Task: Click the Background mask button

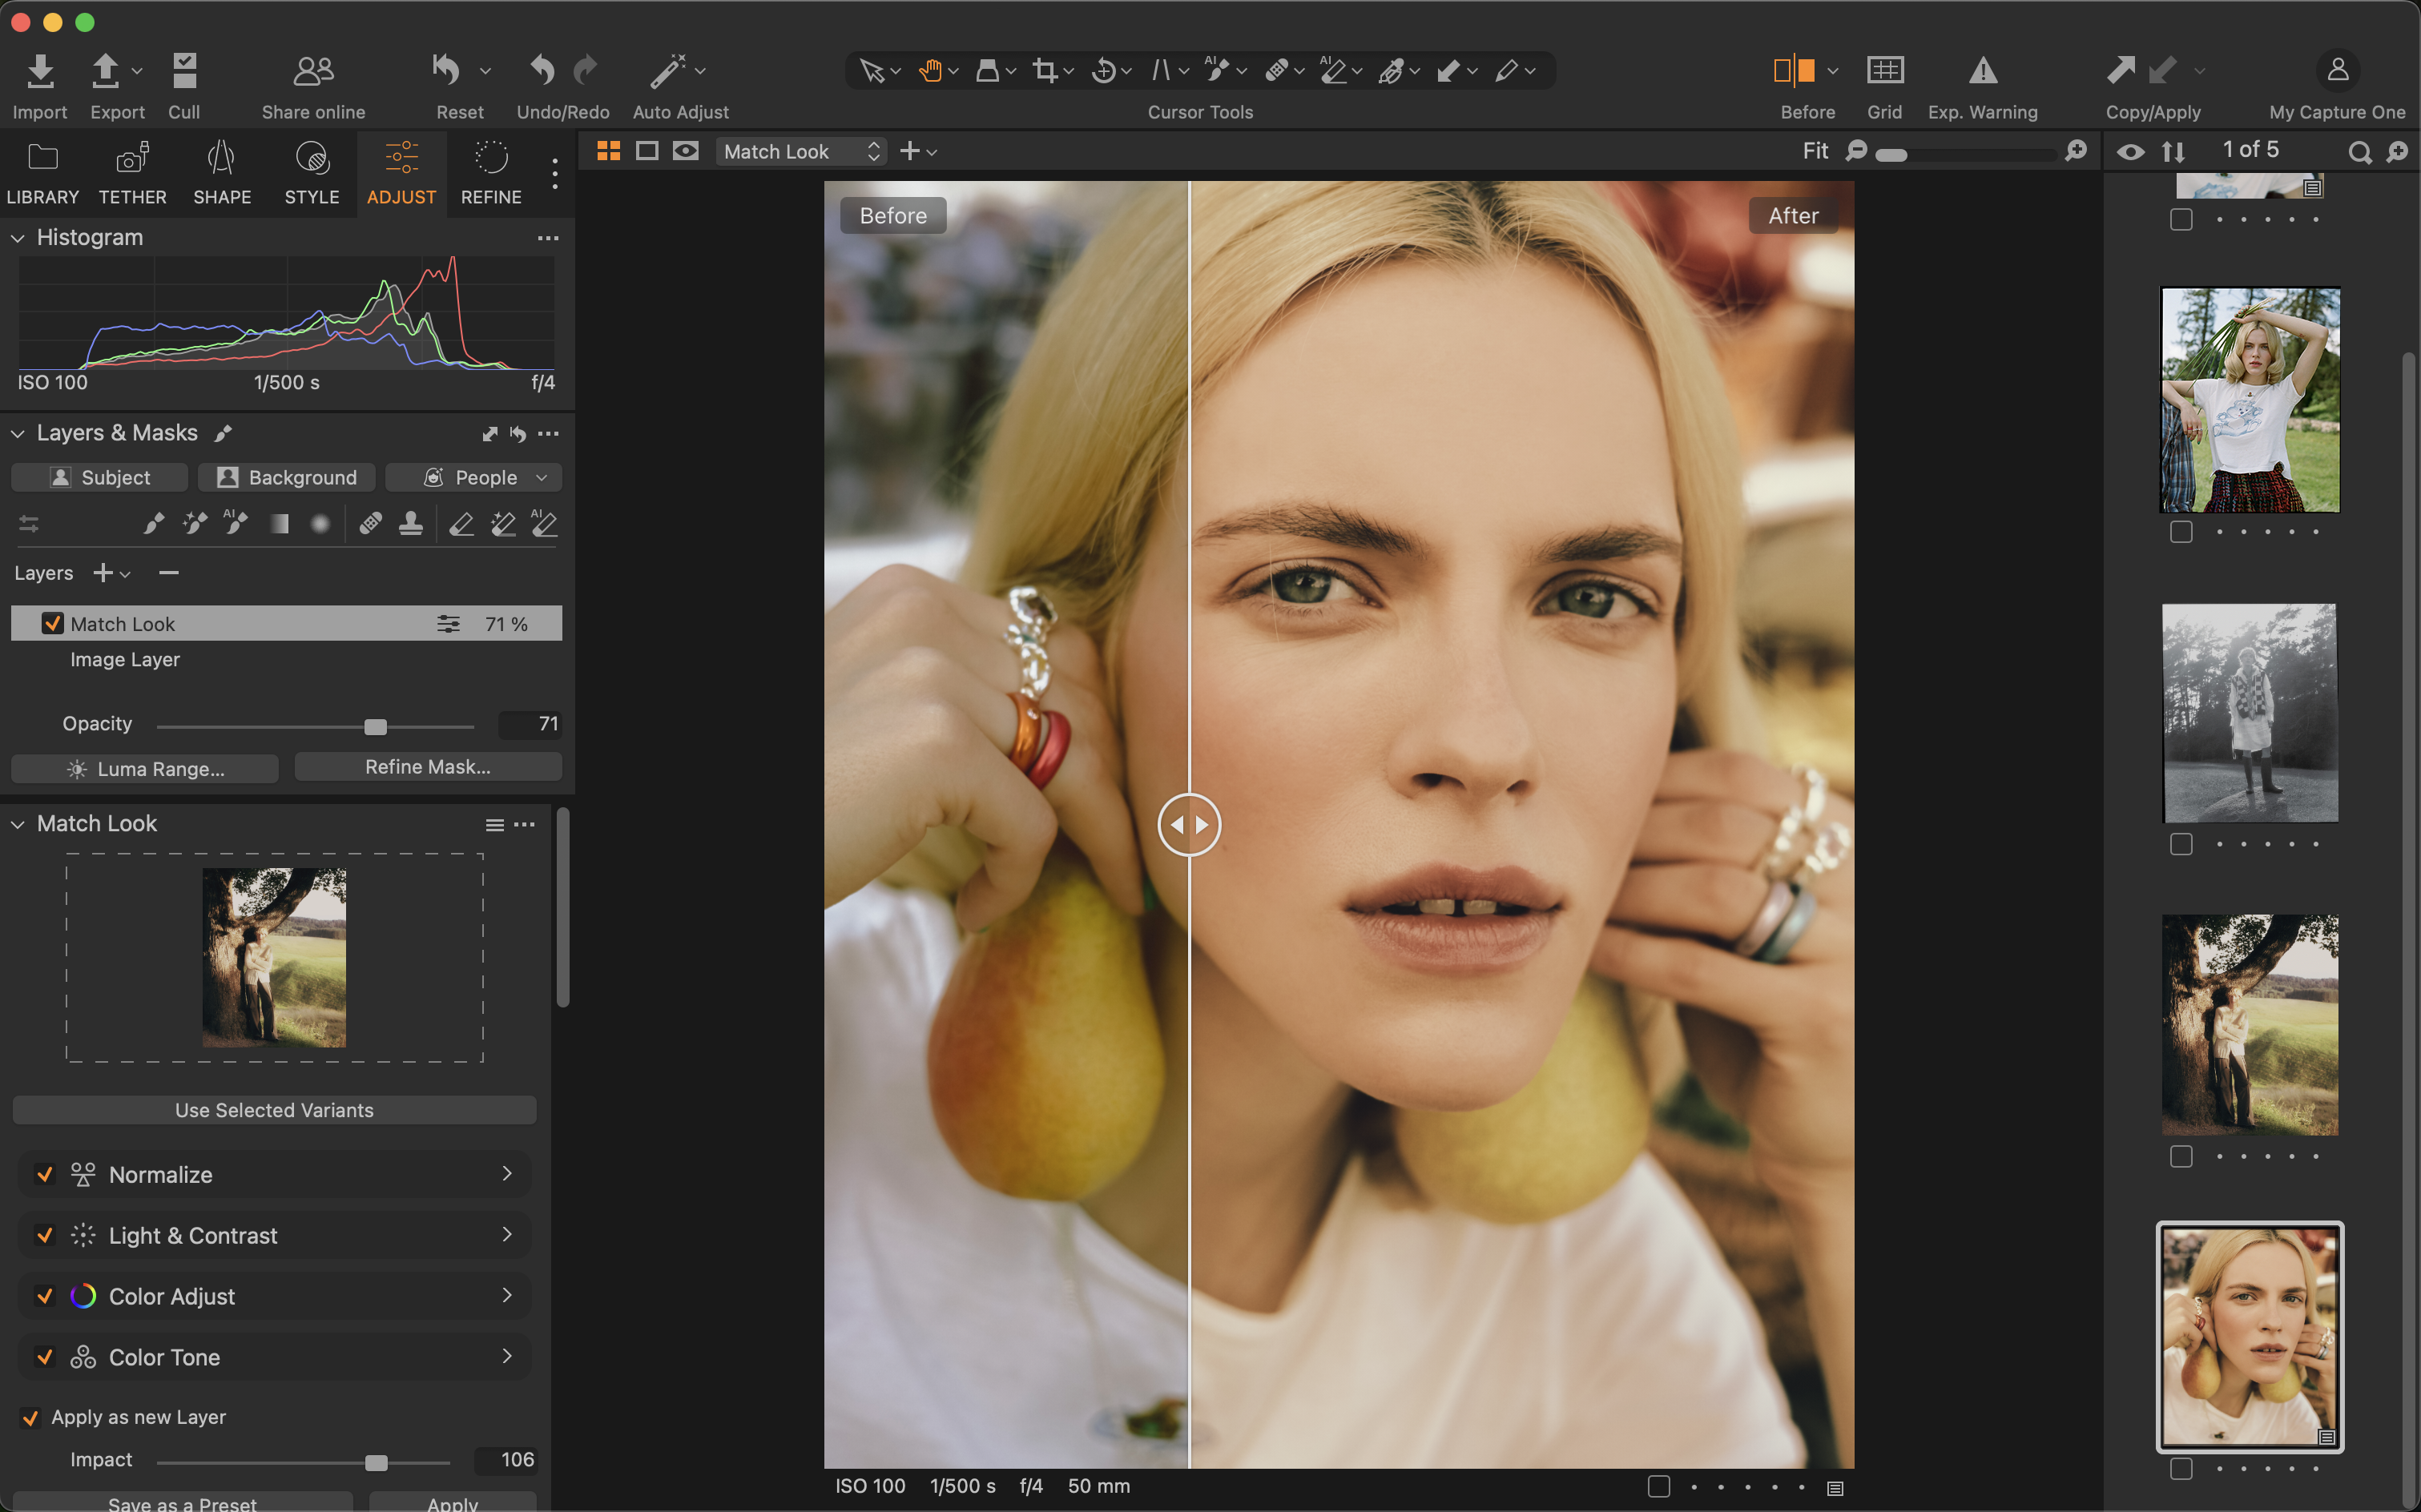Action: click(287, 478)
